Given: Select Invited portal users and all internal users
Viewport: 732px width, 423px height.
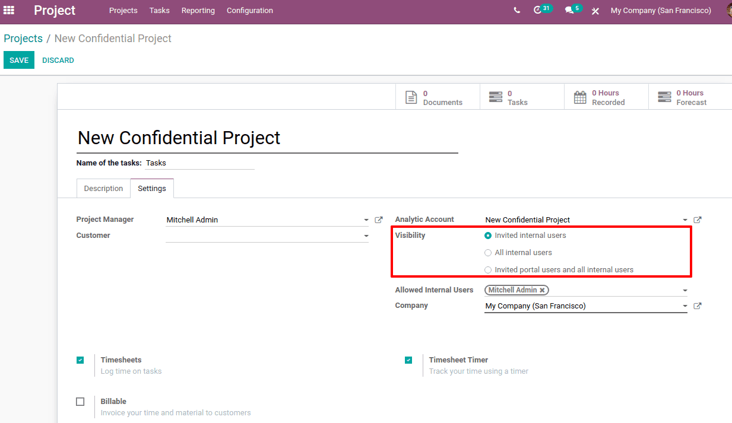Looking at the screenshot, I should coord(488,270).
